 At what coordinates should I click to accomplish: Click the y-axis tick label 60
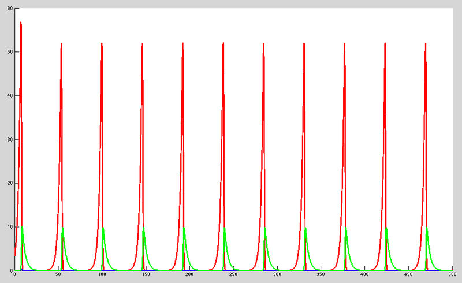(10, 8)
